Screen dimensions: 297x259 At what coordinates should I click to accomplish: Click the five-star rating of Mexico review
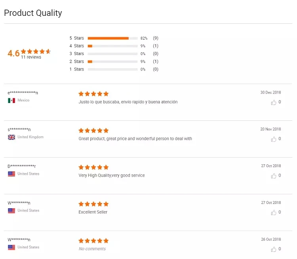click(x=93, y=94)
